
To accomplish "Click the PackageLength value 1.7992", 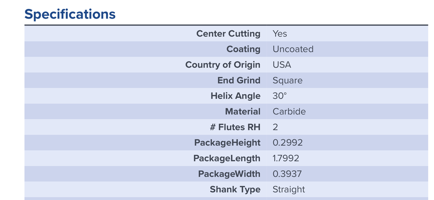I will 286,158.
